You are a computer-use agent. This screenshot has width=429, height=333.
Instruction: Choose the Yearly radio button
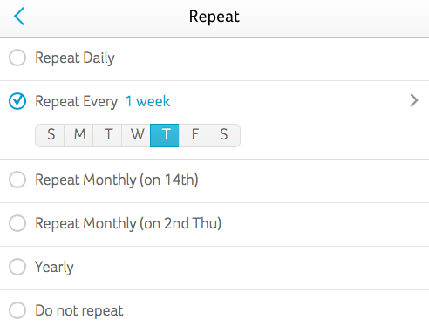pyautogui.click(x=17, y=267)
